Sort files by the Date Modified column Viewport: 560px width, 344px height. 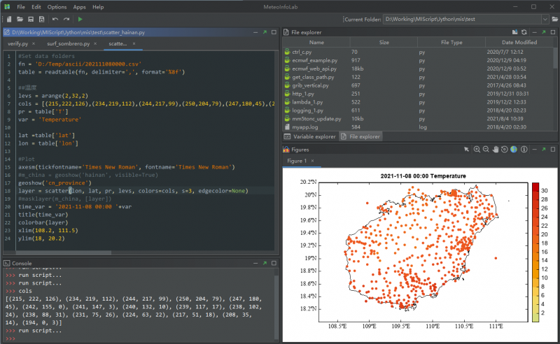point(520,43)
